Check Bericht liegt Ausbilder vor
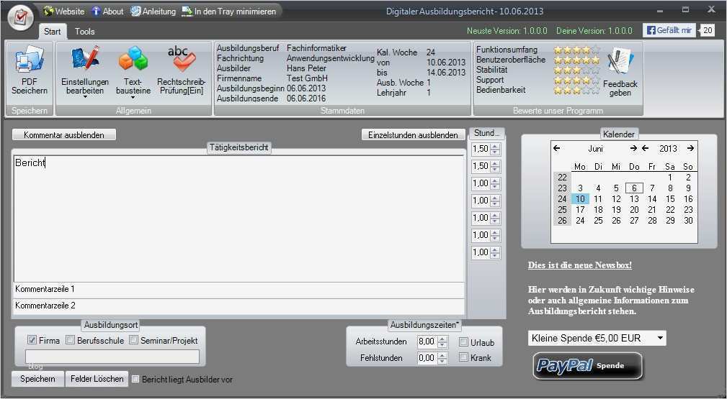Image resolution: width=727 pixels, height=399 pixels. click(x=135, y=379)
